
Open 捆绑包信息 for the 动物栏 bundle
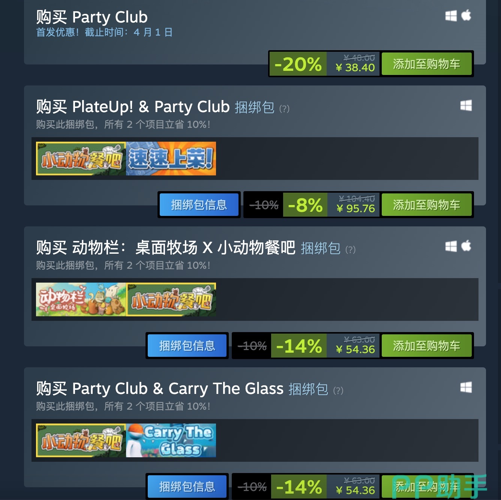coord(187,346)
